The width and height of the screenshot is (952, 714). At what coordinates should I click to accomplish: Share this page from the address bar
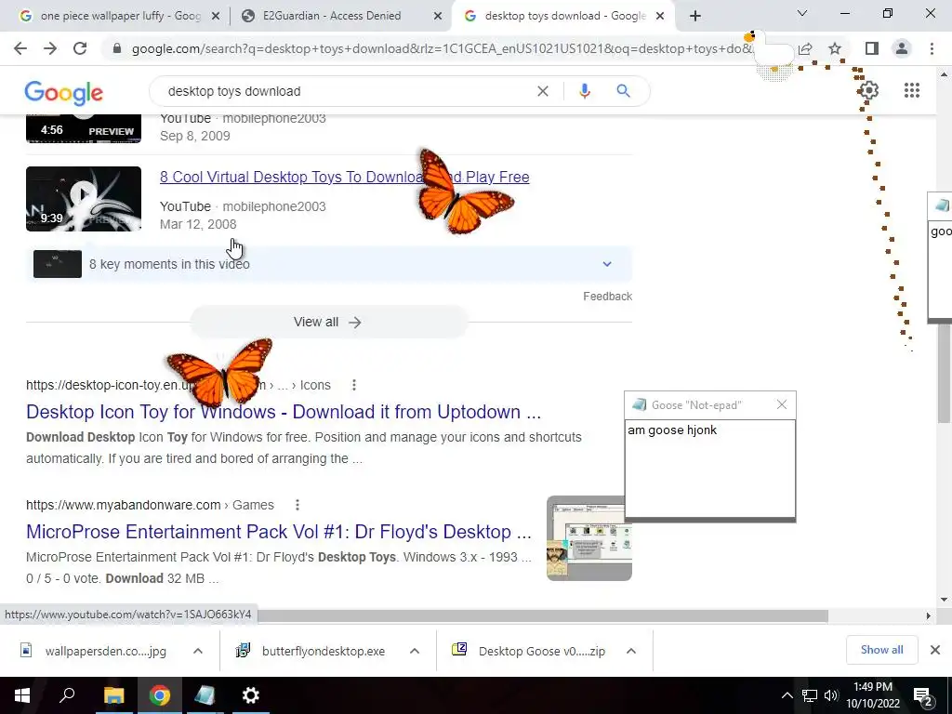pos(805,48)
